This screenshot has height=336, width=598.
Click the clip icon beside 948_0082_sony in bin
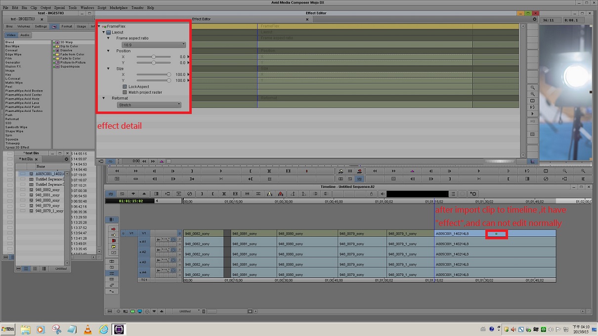32,190
